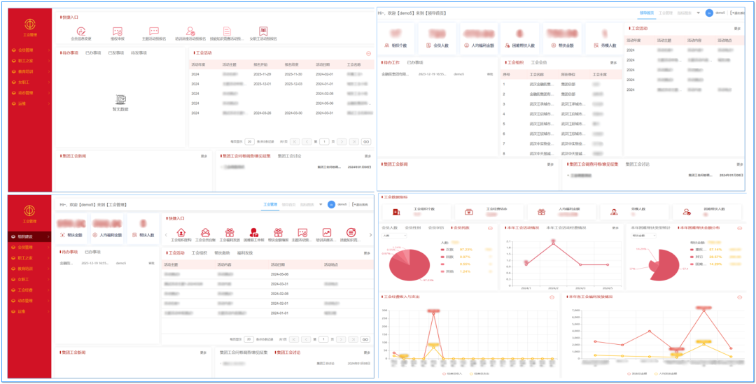Screen dimensions: 756x384
Task: Open the 会员信息变更 quick entry icon
Action: click(81, 31)
